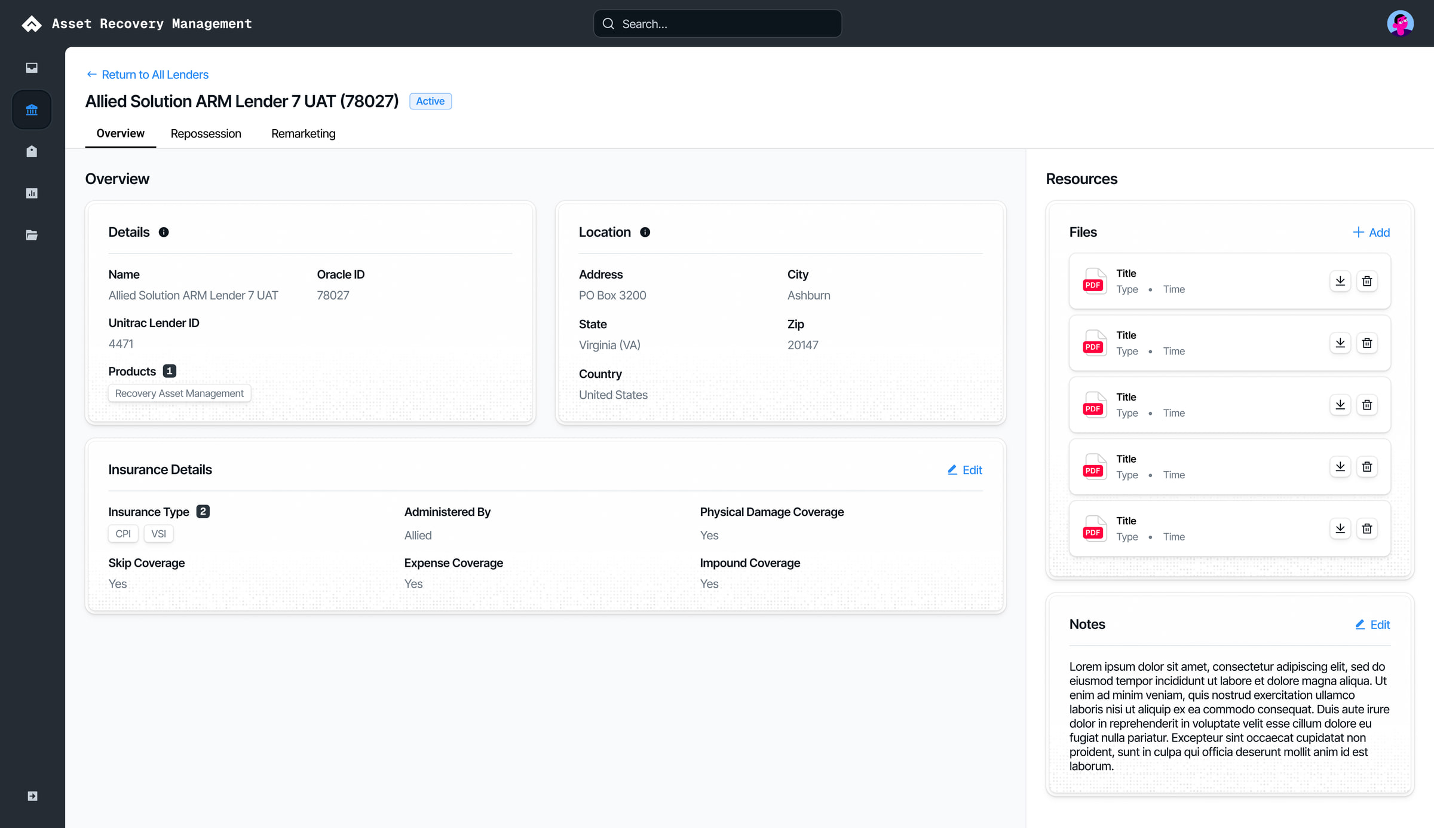Click the state value Virginia (VA)
The width and height of the screenshot is (1434, 828).
(x=609, y=345)
